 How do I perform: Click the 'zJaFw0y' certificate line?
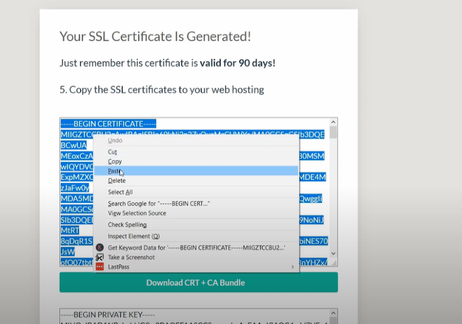point(75,188)
